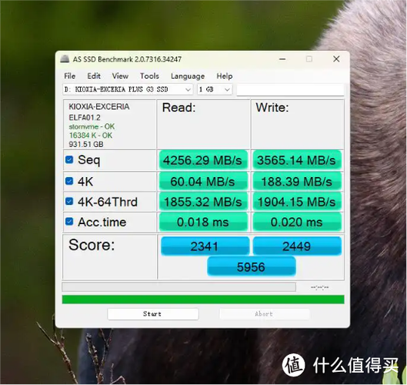Image resolution: width=407 pixels, height=385 pixels.
Task: Click the elapsed time indicator --:--:--
Action: click(x=320, y=287)
